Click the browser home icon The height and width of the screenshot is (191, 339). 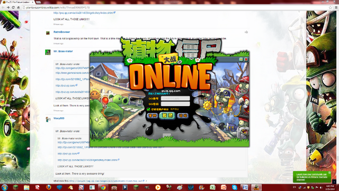pos(19,7)
